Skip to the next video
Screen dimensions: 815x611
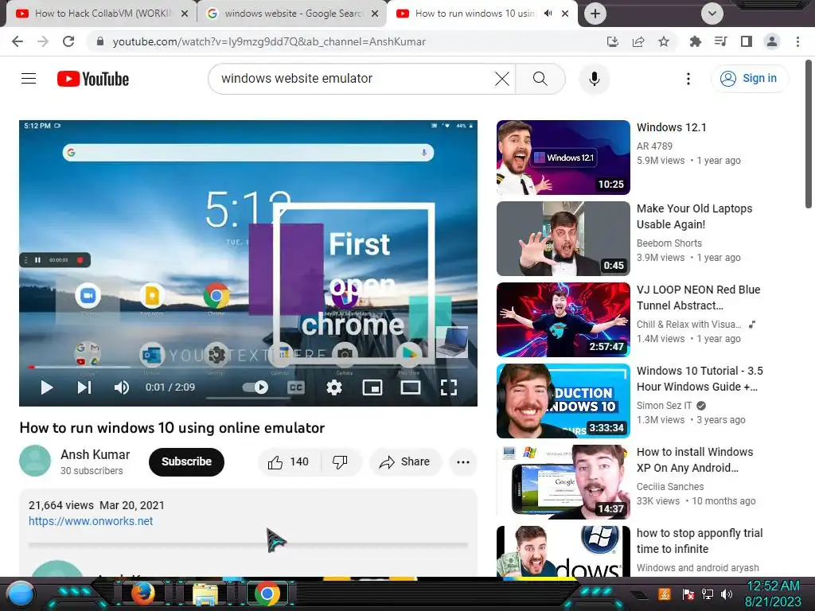point(84,387)
